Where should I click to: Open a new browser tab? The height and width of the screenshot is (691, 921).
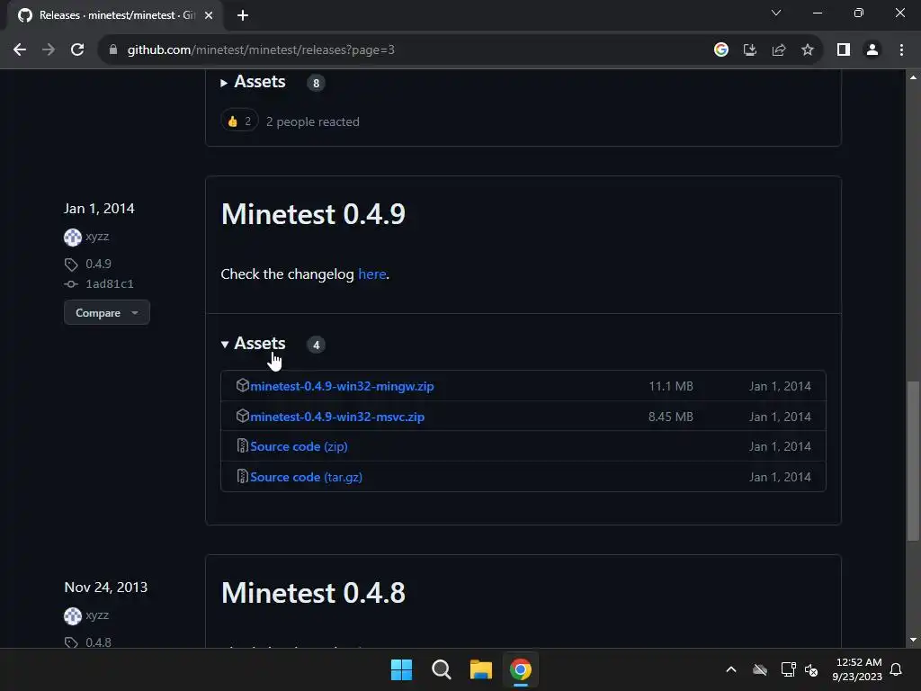(243, 15)
